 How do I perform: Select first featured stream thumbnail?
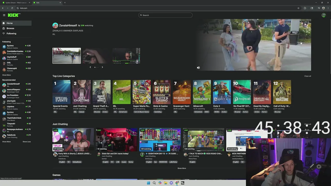[x=66, y=56]
